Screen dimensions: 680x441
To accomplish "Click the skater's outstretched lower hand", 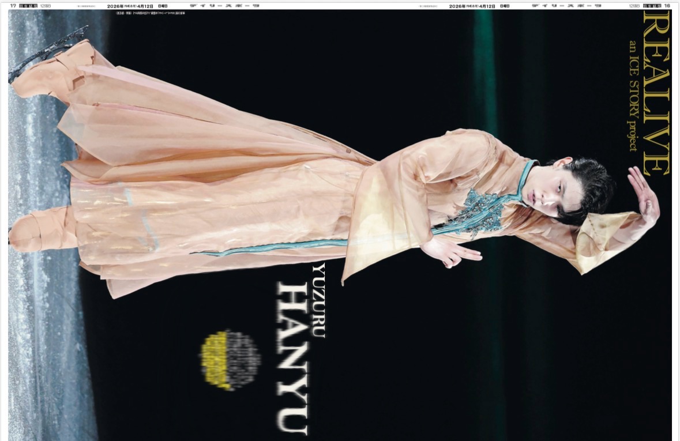I will pos(449,253).
